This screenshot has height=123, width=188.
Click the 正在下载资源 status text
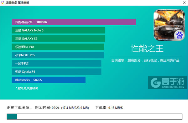19,108
